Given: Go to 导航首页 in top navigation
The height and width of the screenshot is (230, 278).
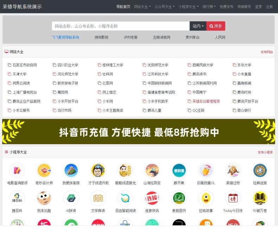Looking at the screenshot, I should point(123,7).
